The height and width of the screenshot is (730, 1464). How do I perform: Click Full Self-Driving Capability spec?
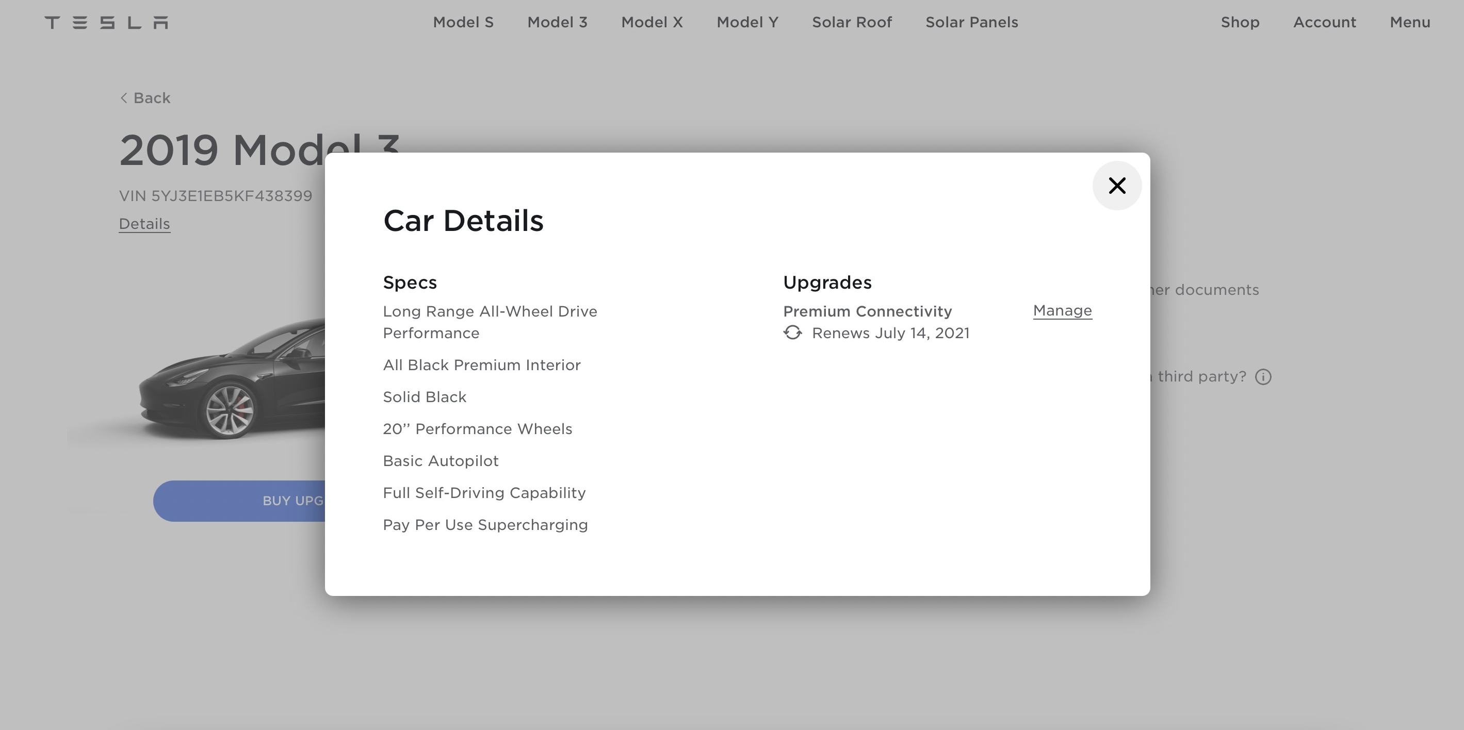click(x=484, y=493)
